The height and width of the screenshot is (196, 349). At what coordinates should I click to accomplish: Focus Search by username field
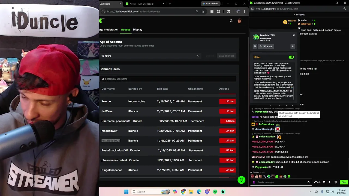pyautogui.click(x=168, y=79)
